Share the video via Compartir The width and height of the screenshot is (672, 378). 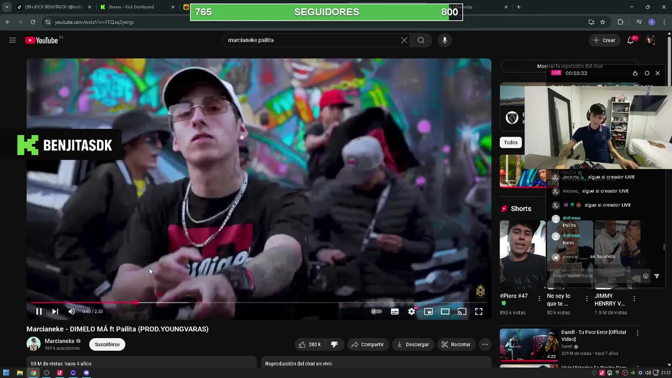tap(367, 344)
